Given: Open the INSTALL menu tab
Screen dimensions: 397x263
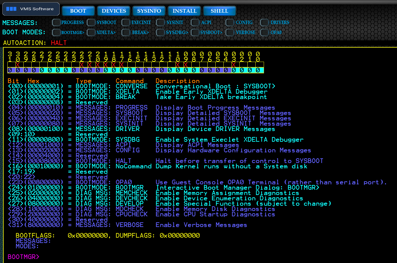Looking at the screenshot, I should (x=184, y=11).
